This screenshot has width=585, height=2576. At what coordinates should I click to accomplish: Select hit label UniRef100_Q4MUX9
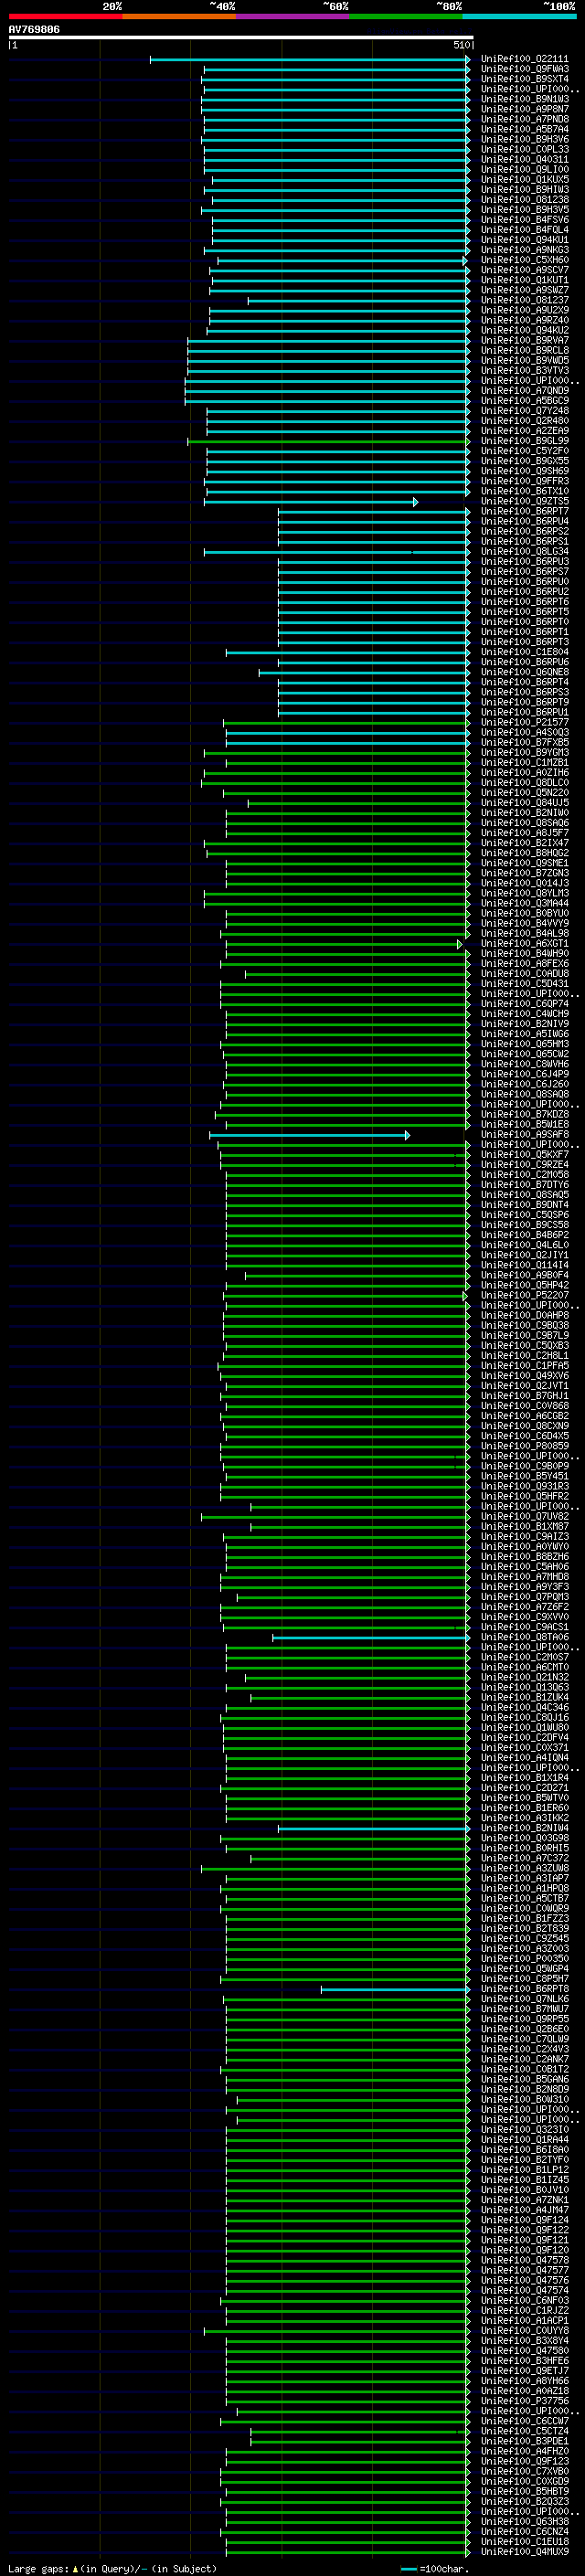[525, 2551]
